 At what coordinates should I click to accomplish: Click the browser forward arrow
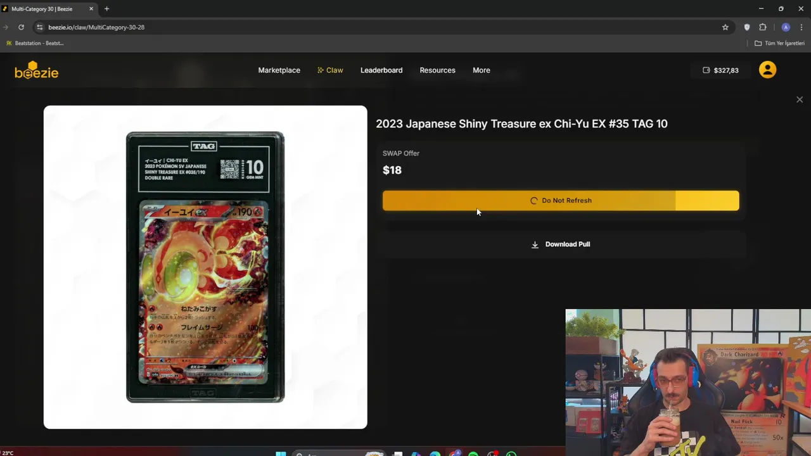click(5, 27)
